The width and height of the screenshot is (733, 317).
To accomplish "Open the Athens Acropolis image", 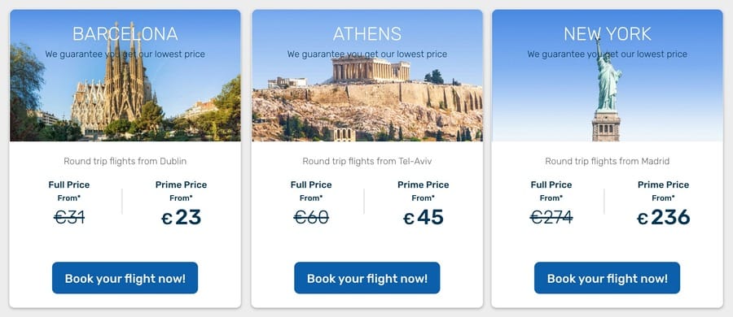I will point(367,76).
